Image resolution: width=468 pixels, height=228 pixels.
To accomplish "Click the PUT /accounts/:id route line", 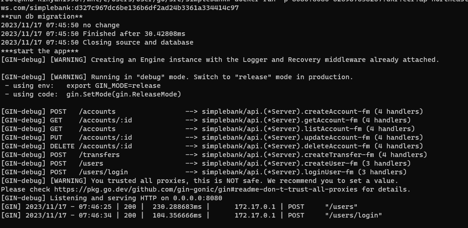I will point(212,138).
